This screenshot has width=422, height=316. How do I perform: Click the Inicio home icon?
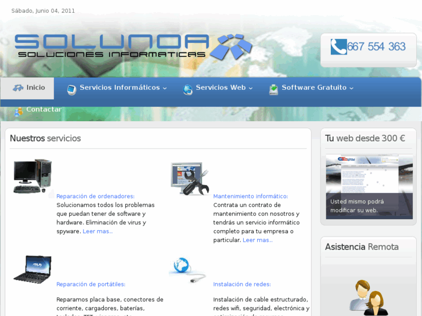(x=18, y=88)
